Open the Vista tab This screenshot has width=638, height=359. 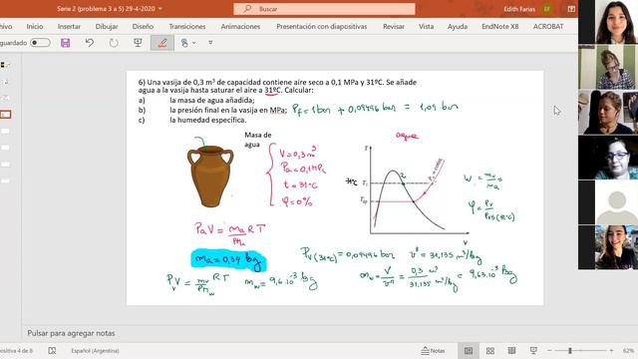426,27
